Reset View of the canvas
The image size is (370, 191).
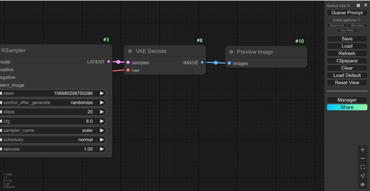[347, 83]
